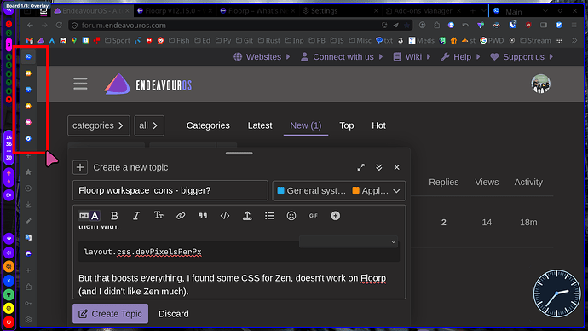Switch to the Settings browser tab
Viewport: 588px width, 331px height.
coord(340,11)
